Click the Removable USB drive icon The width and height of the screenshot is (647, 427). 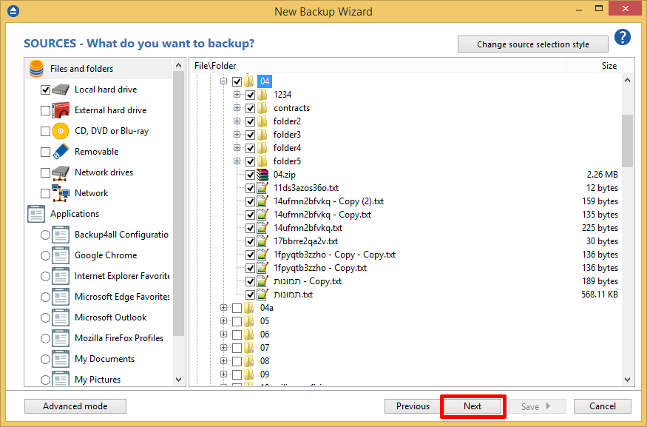click(61, 152)
